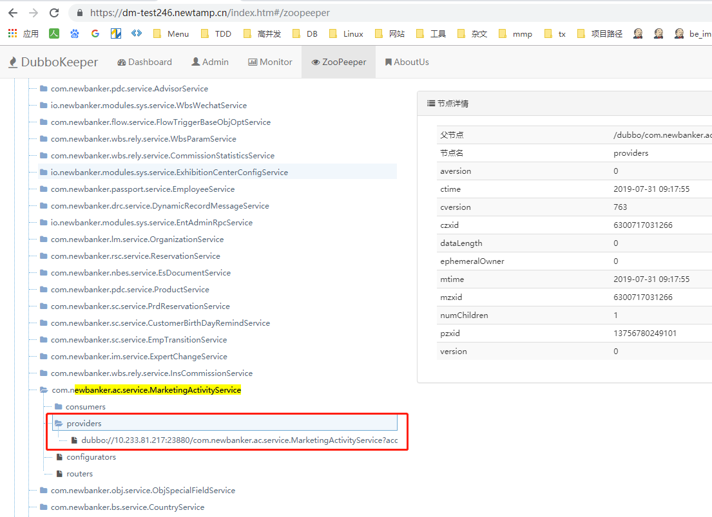712x517 pixels.
Task: Click folder icon of EmployeeService
Action: pos(44,189)
